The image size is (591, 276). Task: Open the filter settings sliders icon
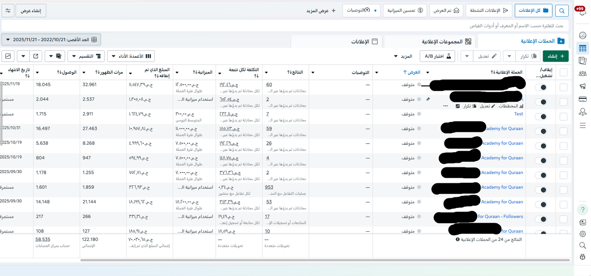coord(8,11)
